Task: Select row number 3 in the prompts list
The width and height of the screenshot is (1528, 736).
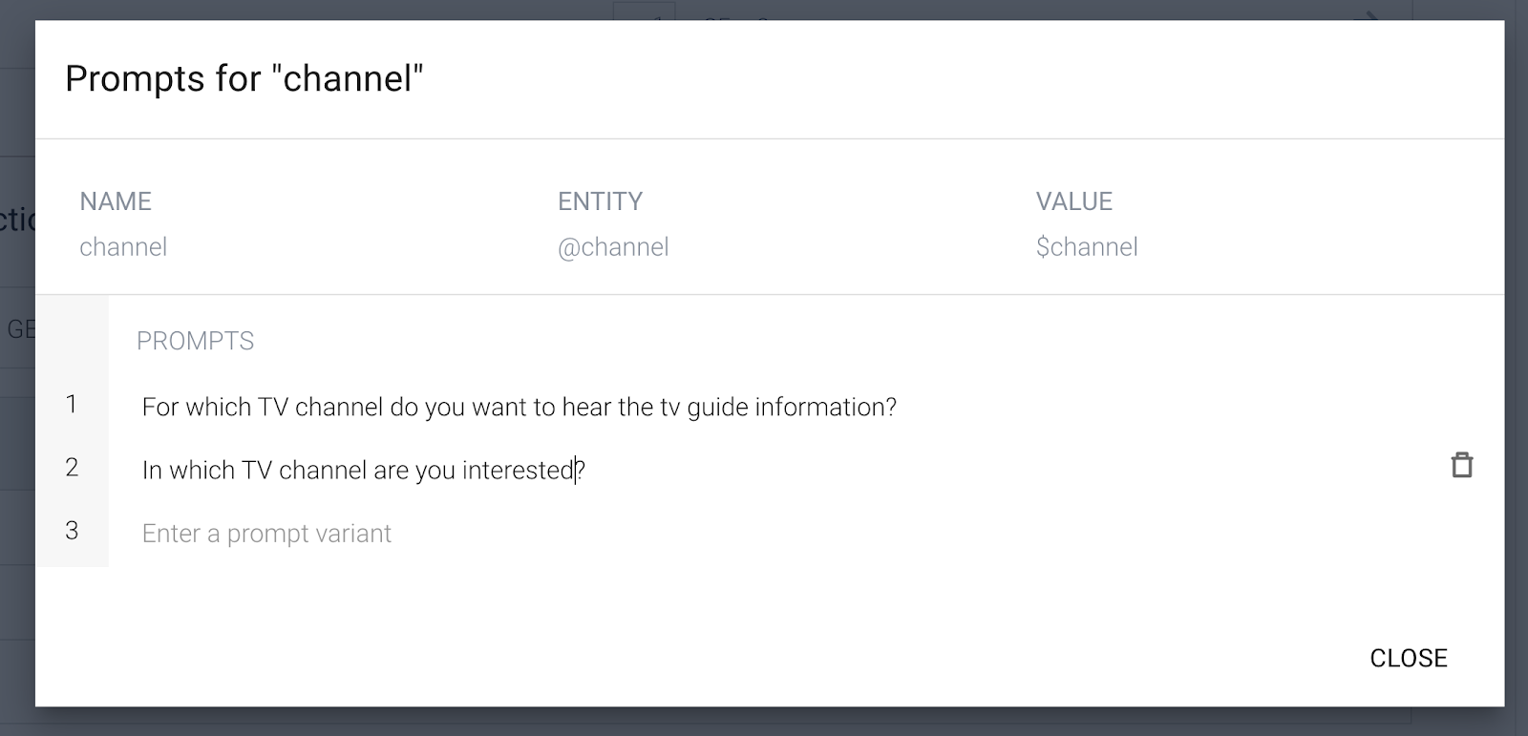Action: point(73,531)
